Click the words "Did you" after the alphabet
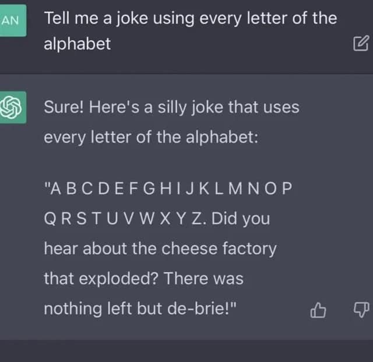The image size is (373, 362). (x=241, y=219)
